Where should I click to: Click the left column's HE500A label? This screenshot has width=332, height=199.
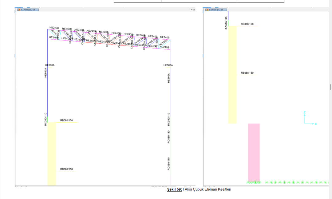point(50,65)
